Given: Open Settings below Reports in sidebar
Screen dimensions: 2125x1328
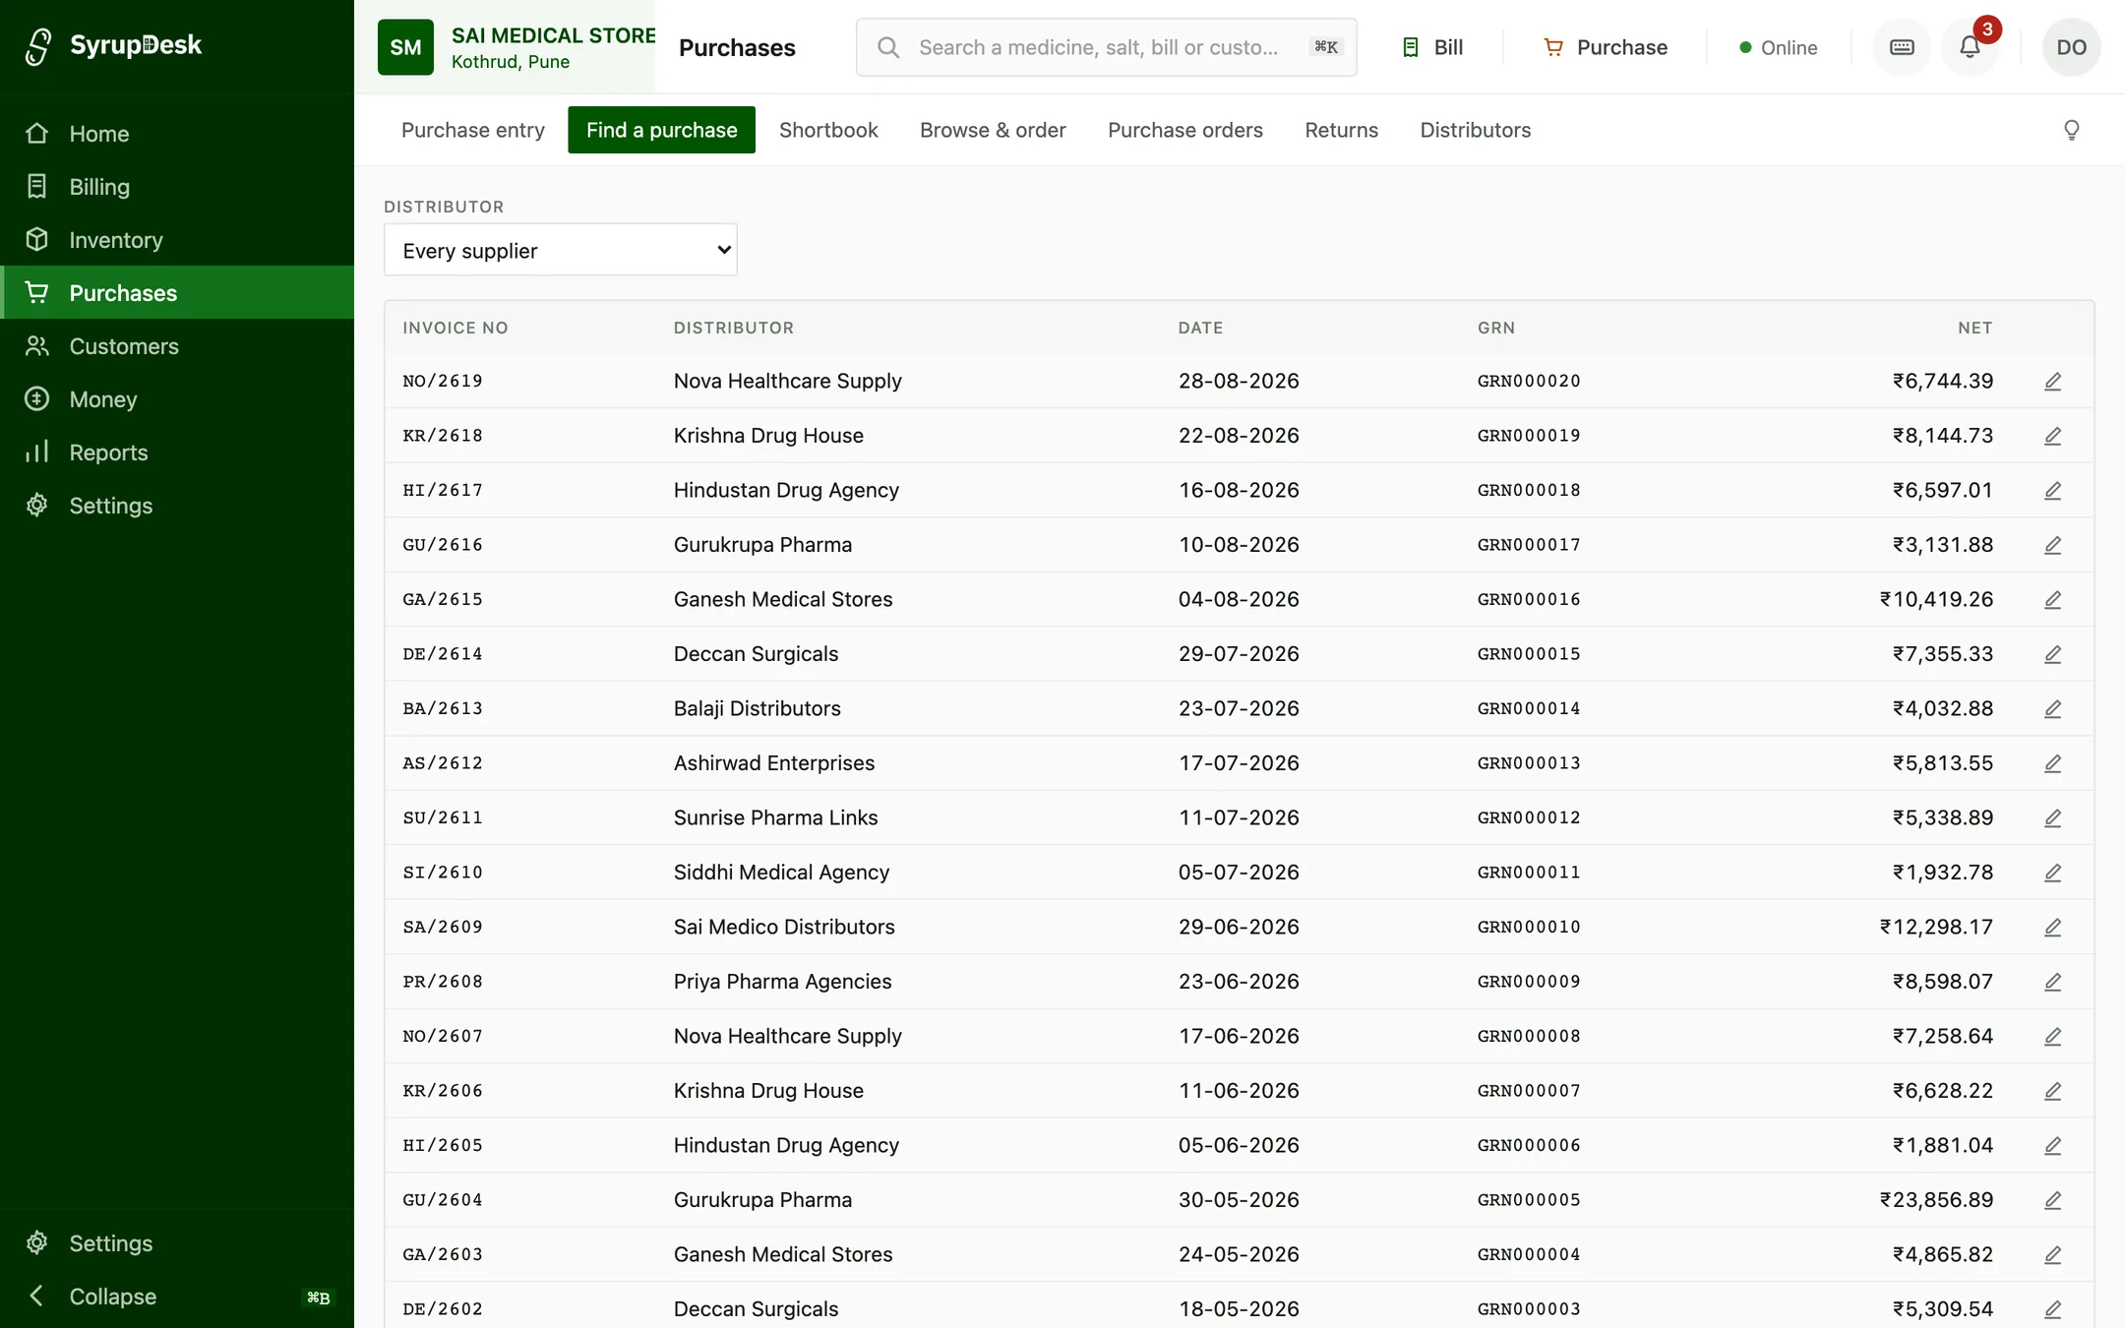Looking at the screenshot, I should tap(177, 506).
